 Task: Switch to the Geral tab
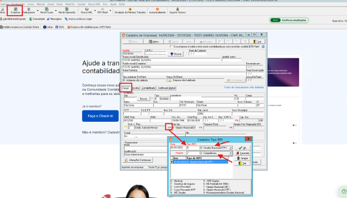tap(125, 88)
